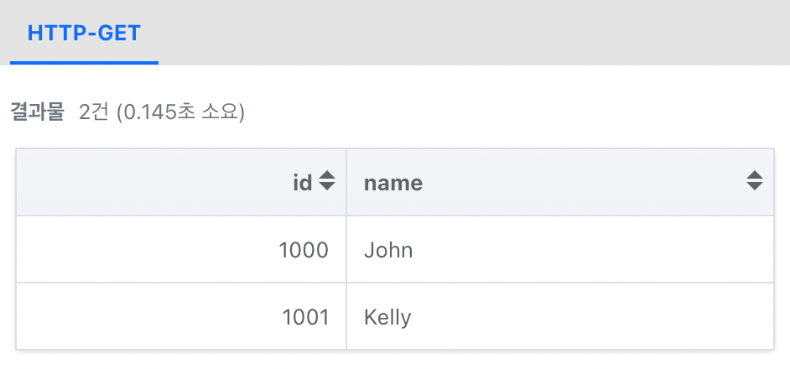Viewport: 790px width, 369px height.
Task: Switch to the HTTP-GET tab
Action: click(84, 34)
